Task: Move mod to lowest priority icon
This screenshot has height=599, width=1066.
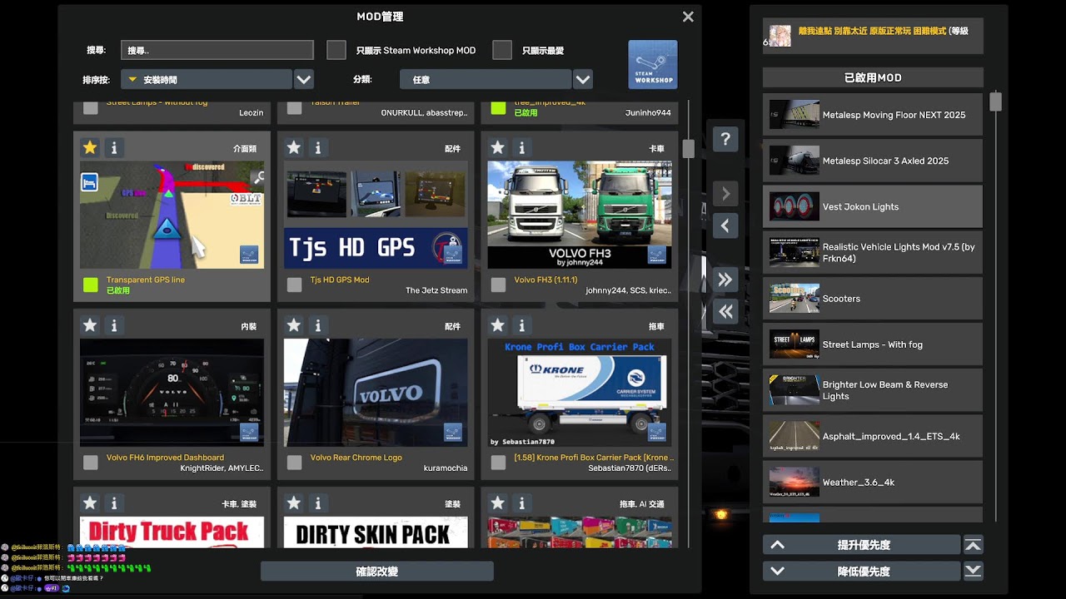Action: [973, 571]
